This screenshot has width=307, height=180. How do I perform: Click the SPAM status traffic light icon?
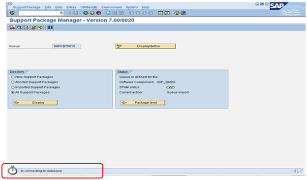[x=171, y=87]
